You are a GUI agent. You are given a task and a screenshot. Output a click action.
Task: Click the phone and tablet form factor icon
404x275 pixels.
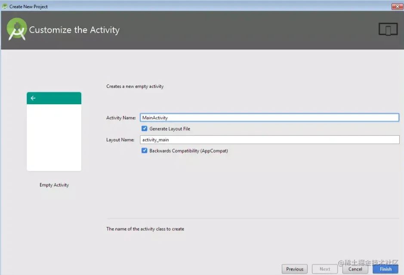tap(388, 29)
